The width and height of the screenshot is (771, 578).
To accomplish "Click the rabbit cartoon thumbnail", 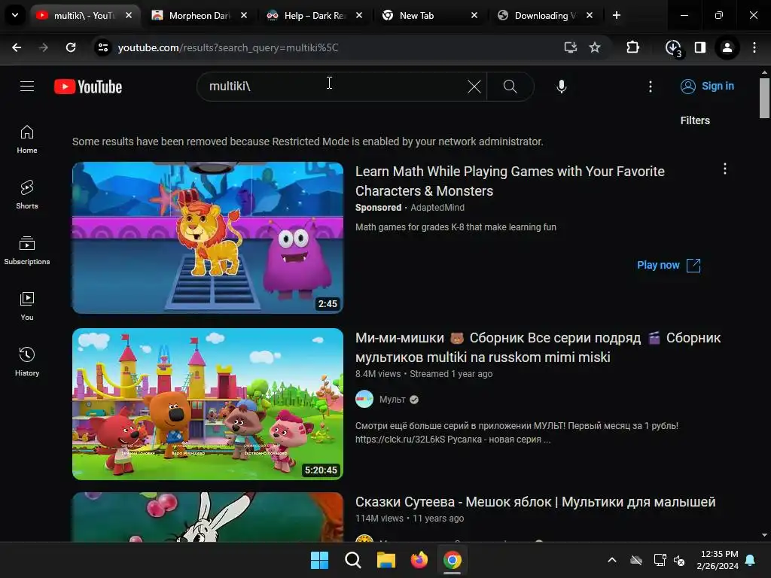I will (x=208, y=517).
